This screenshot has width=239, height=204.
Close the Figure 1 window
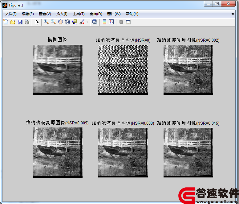(x=228, y=4)
